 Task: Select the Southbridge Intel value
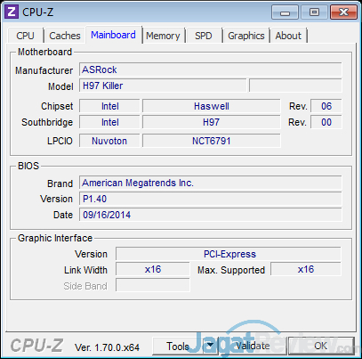tap(109, 122)
